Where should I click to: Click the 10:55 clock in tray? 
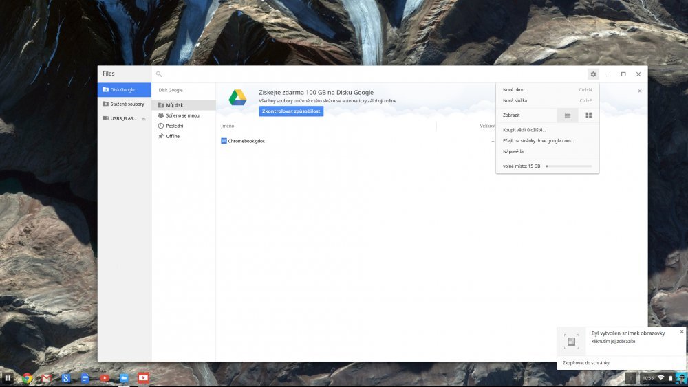(647, 378)
